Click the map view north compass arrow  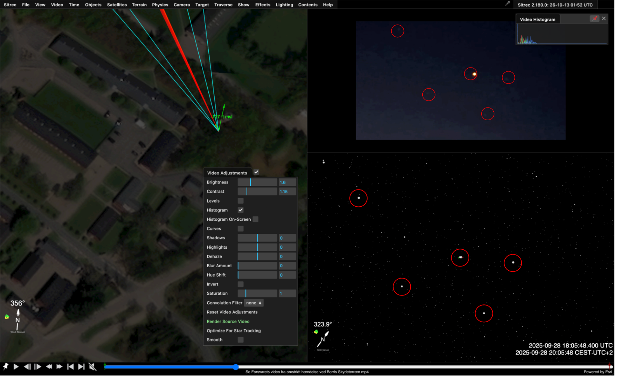pyautogui.click(x=17, y=320)
